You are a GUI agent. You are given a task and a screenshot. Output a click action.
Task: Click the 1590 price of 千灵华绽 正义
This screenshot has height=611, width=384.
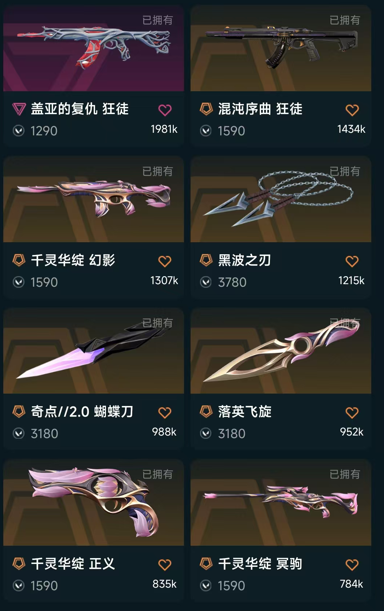click(x=44, y=585)
